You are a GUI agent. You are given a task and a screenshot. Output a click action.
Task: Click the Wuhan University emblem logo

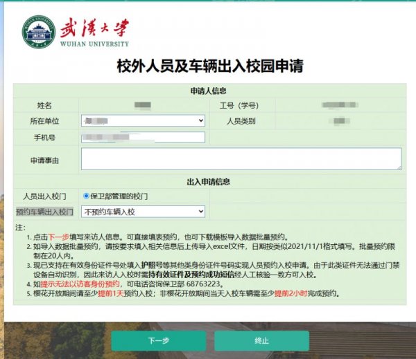click(x=39, y=32)
